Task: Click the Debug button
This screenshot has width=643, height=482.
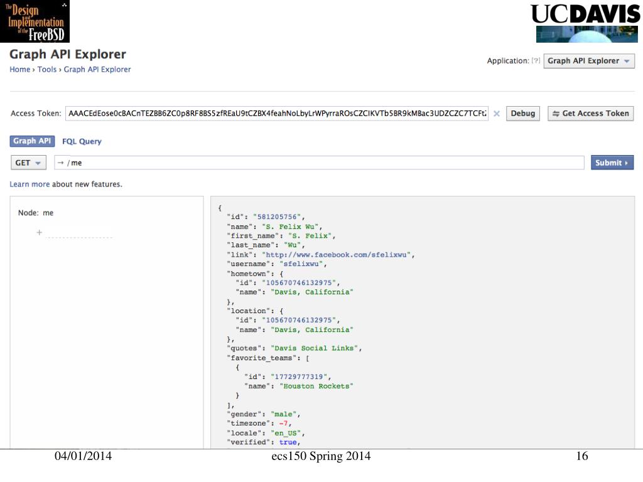Action: coord(523,114)
